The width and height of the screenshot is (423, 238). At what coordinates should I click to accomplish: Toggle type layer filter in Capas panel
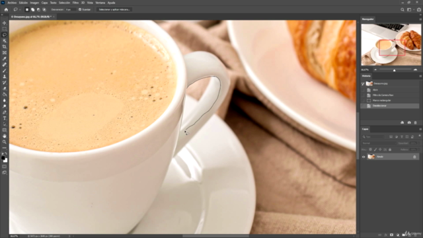tap(402, 137)
